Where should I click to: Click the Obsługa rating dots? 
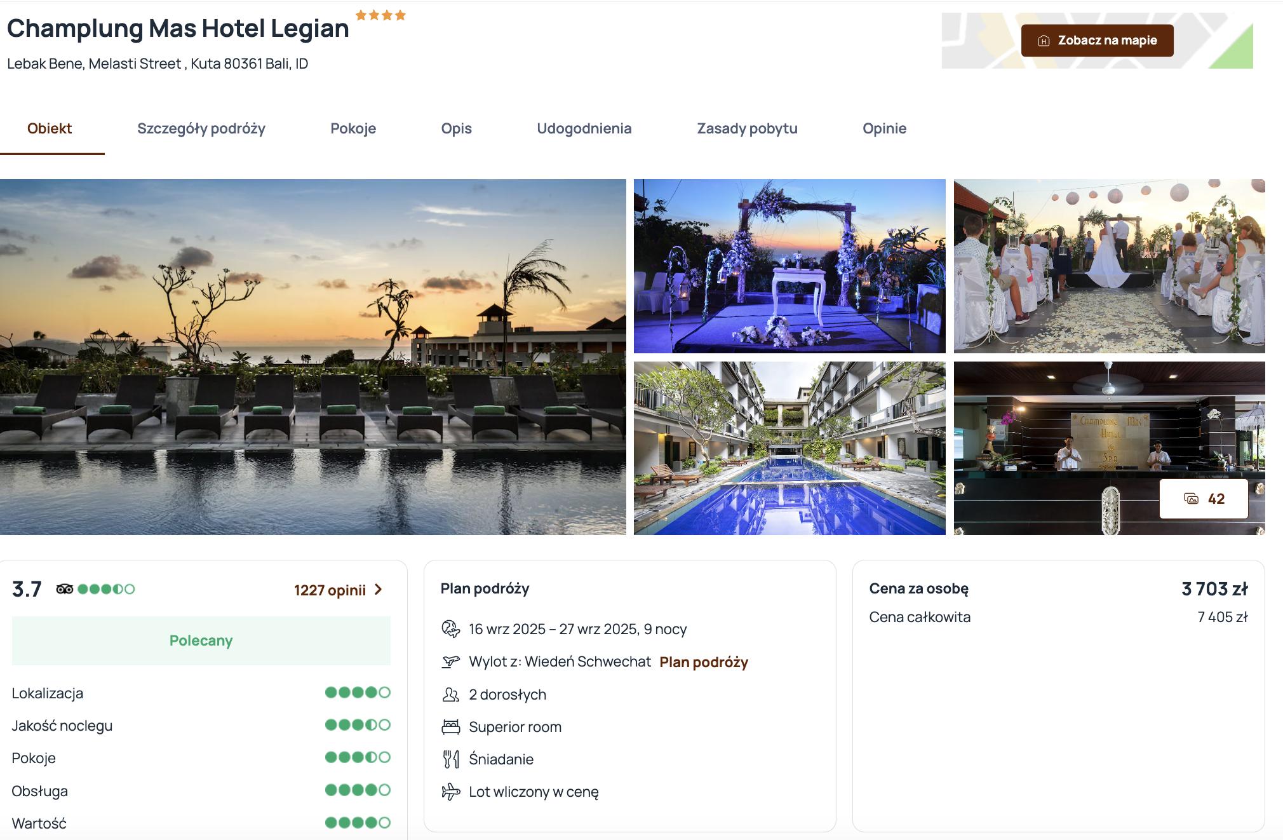(x=358, y=790)
